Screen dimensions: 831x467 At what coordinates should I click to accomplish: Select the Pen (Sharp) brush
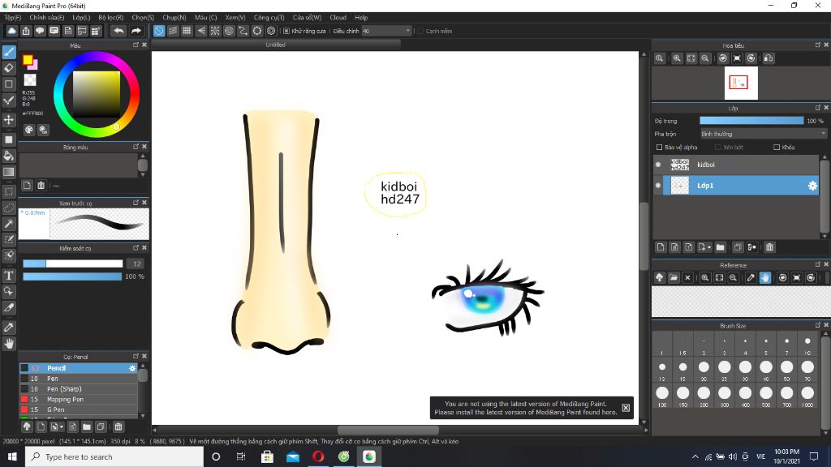tap(79, 388)
